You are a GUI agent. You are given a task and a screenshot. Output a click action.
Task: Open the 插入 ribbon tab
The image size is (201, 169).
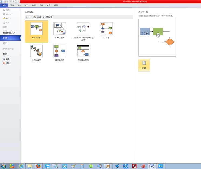[x=19, y=5]
